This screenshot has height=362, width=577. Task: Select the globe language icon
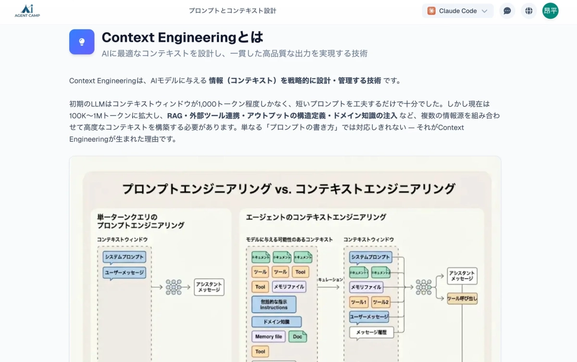click(x=528, y=11)
